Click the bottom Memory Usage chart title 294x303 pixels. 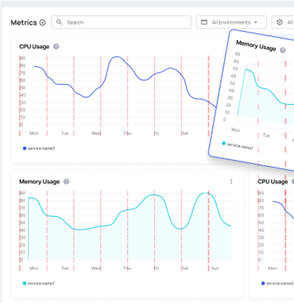pos(39,182)
